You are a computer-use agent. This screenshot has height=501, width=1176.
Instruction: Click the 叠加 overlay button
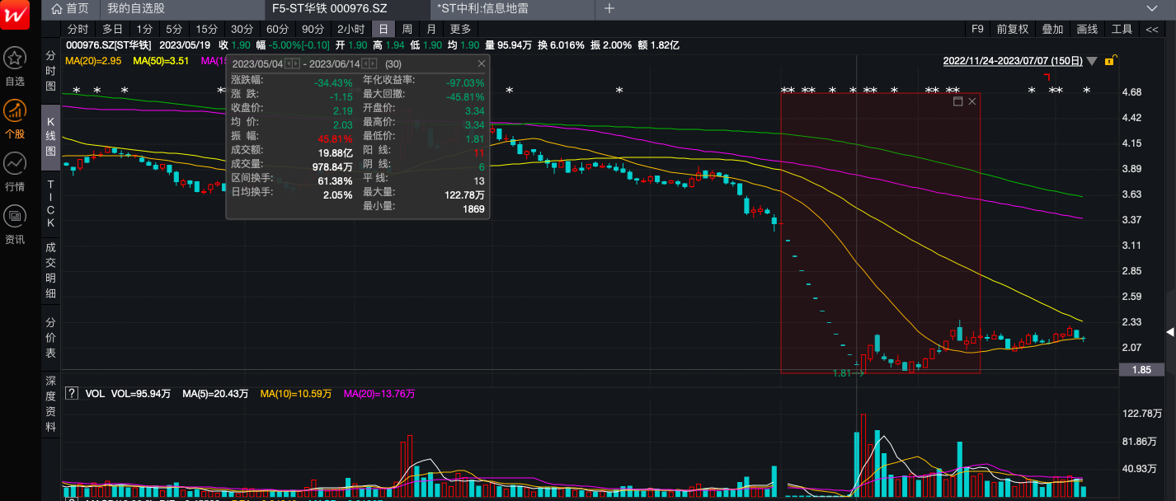pos(1052,29)
